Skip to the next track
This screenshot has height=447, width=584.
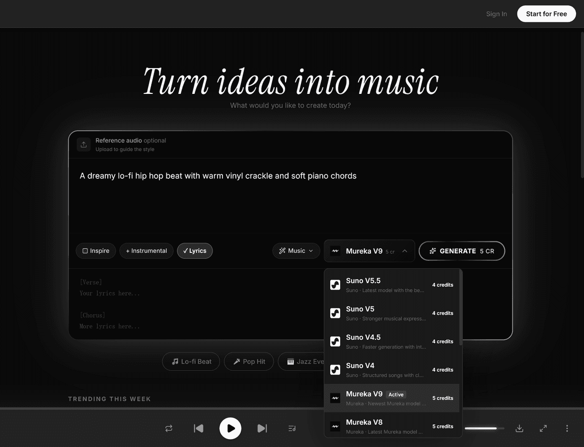[x=262, y=428]
